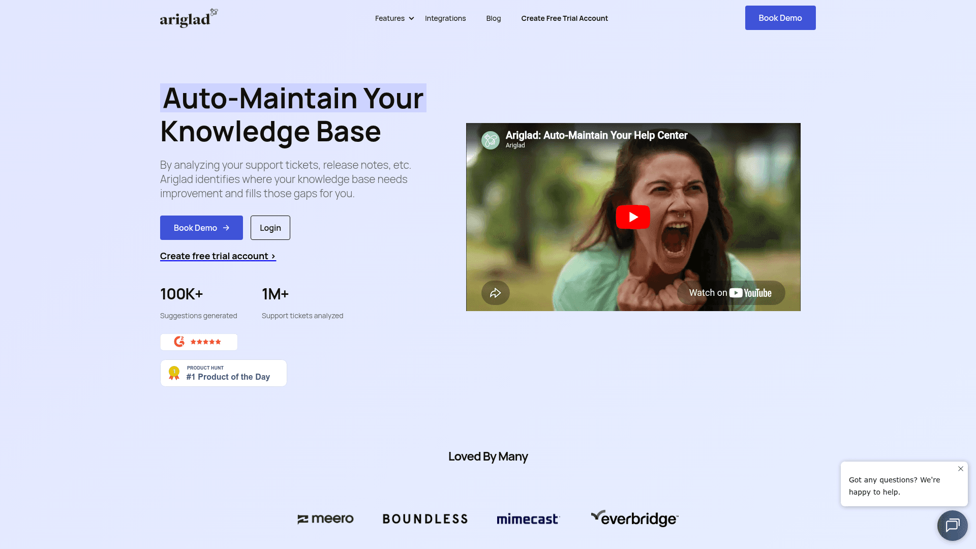Viewport: 976px width, 549px height.
Task: Click the everbridge logo
Action: click(x=634, y=518)
